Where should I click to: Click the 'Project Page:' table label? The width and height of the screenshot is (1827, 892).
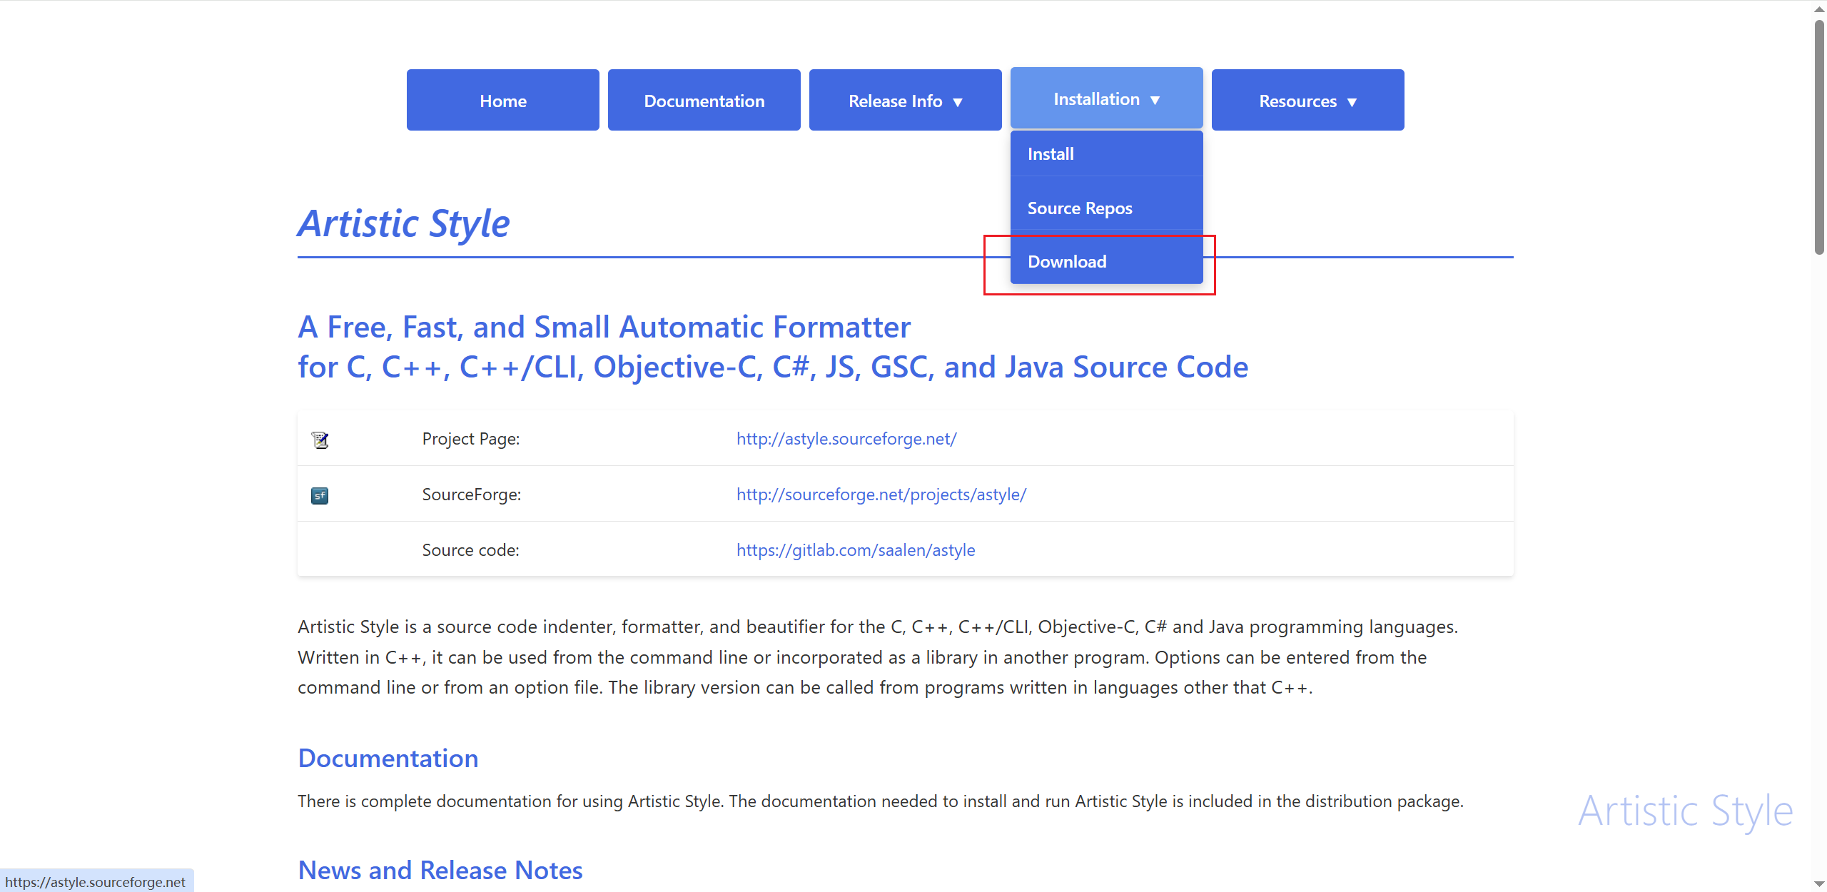click(x=471, y=439)
